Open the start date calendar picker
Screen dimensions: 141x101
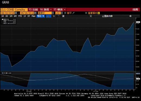point(16,13)
